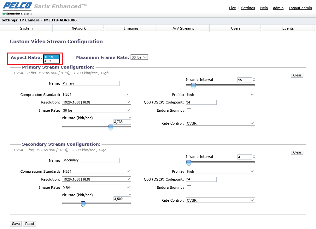Viewport: 316px width, 229px height.
Task: Clear the Primary Stream Configuration
Action: coord(297,75)
